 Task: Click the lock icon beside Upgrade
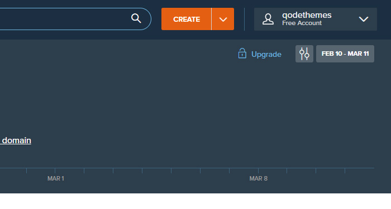(242, 54)
